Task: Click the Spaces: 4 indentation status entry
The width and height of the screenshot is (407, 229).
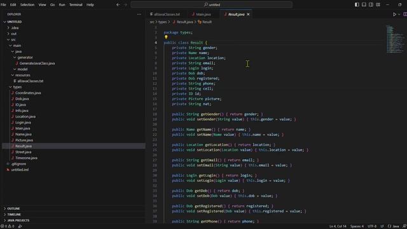Action: coord(357,226)
